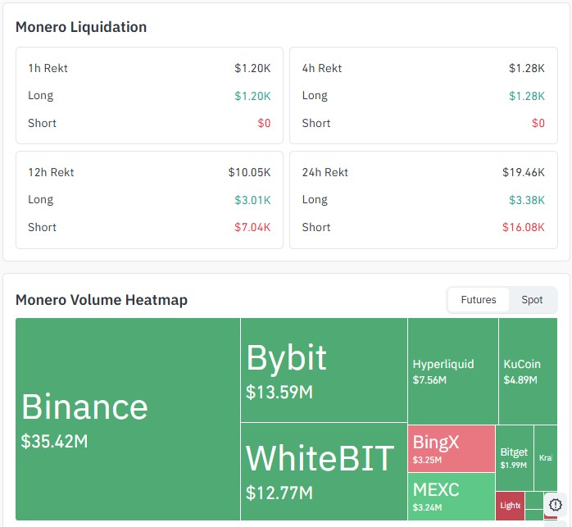Click the Short label in 12h card
This screenshot has height=527, width=572.
click(x=42, y=227)
